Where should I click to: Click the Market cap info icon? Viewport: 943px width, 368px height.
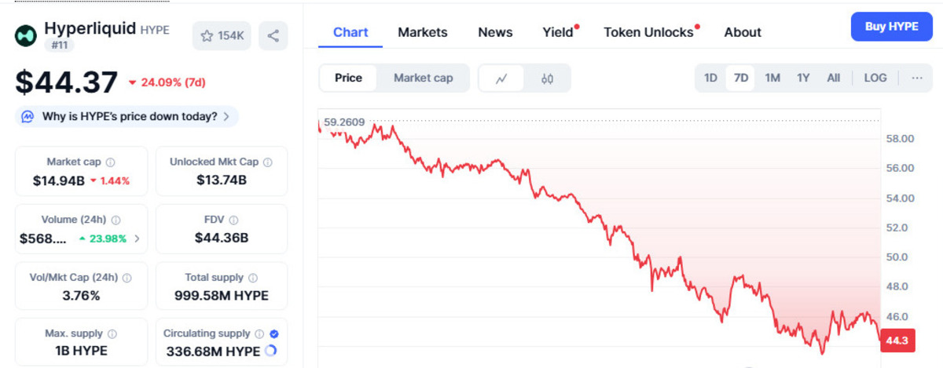(x=110, y=162)
